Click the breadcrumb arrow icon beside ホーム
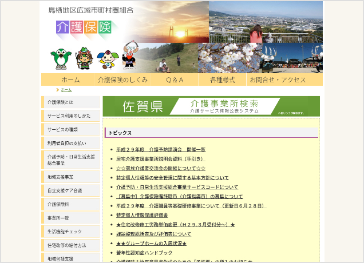This screenshot has height=263, width=364. click(x=58, y=90)
